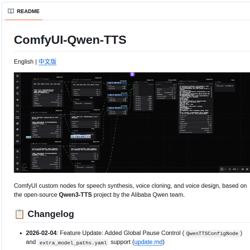Click the book icon beside README
The width and height of the screenshot is (250, 250).
[x=11, y=11]
